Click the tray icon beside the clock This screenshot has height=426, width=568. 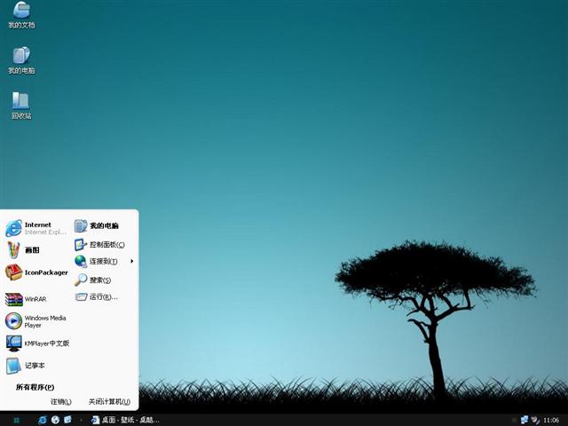coord(535,420)
